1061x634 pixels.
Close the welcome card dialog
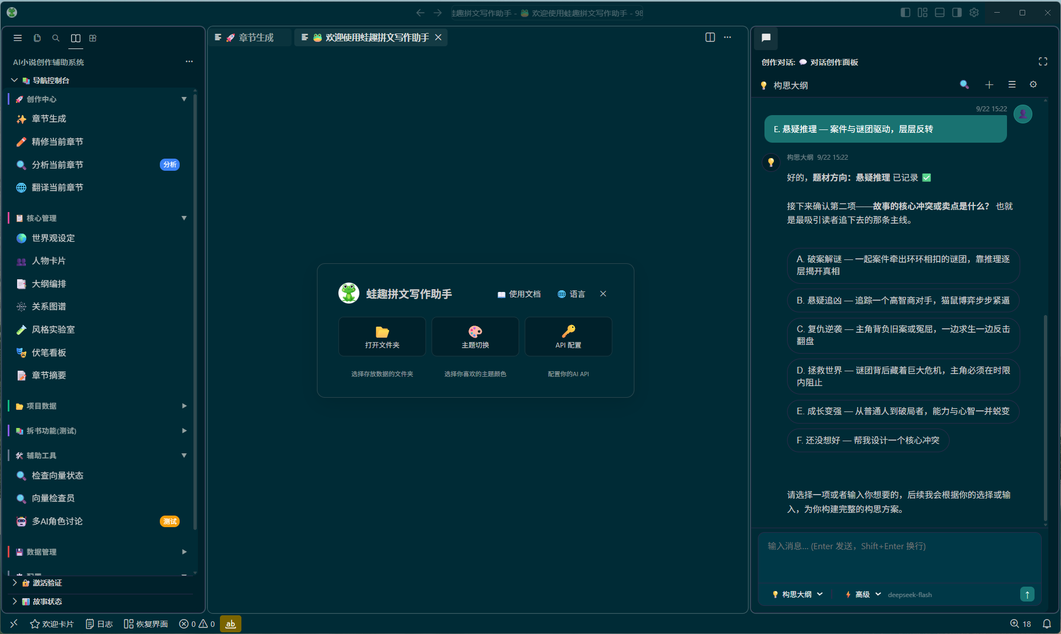tap(604, 294)
